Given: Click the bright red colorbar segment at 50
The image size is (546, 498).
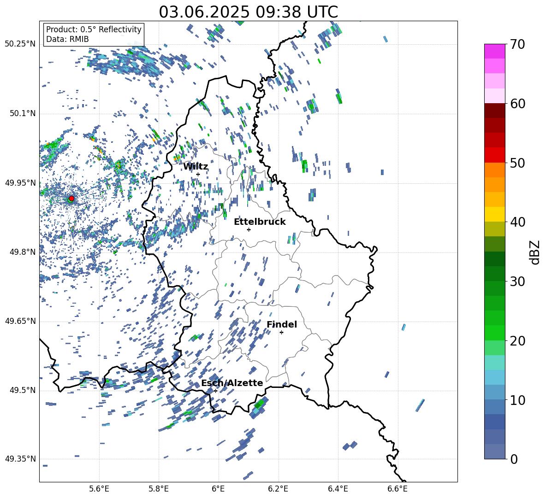Looking at the screenshot, I should [494, 155].
